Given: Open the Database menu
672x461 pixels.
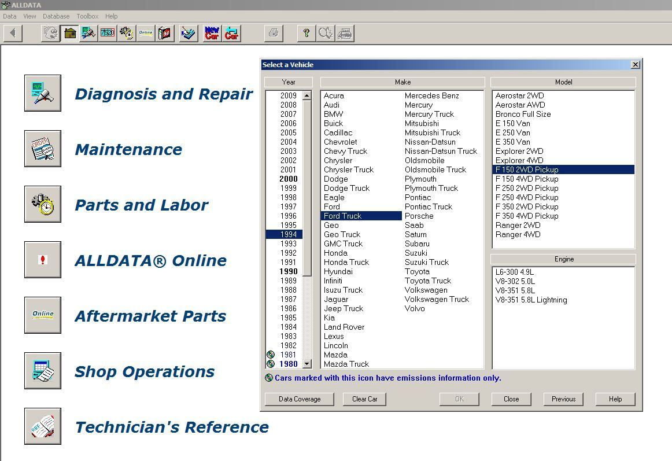Looking at the screenshot, I should click(56, 16).
